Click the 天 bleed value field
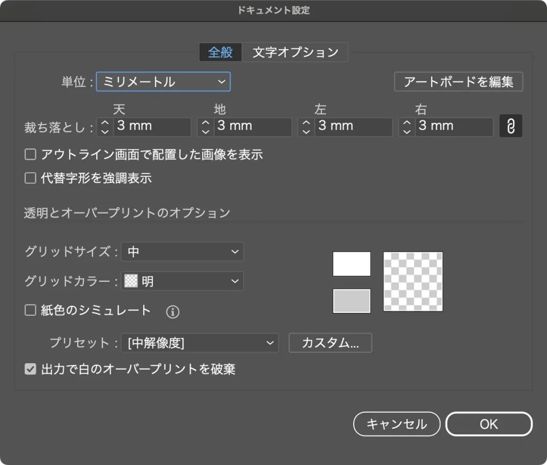Image resolution: width=547 pixels, height=465 pixels. [x=152, y=126]
